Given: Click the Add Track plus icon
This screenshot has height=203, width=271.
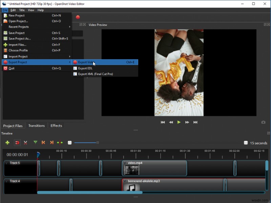Looking at the screenshot, I should (7, 143).
